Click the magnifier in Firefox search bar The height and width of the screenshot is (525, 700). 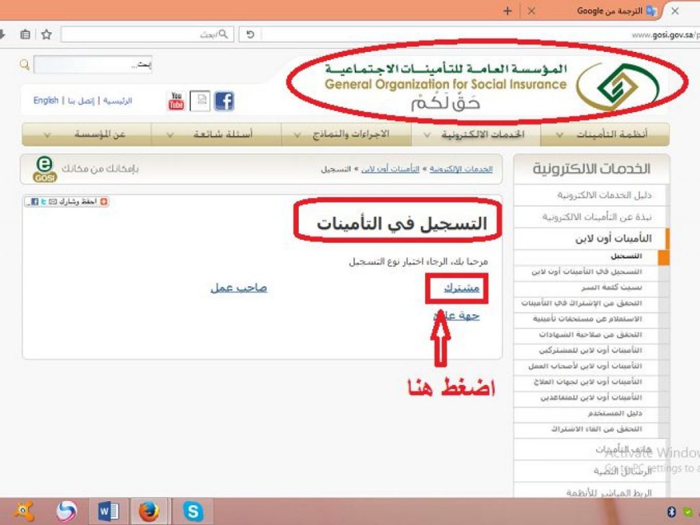[224, 34]
